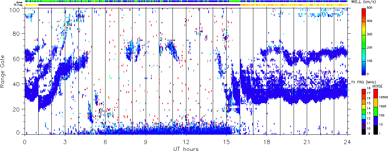
Task: Click the 'WID⊥ (km/s)' color bar title
Action: (x=363, y=2)
